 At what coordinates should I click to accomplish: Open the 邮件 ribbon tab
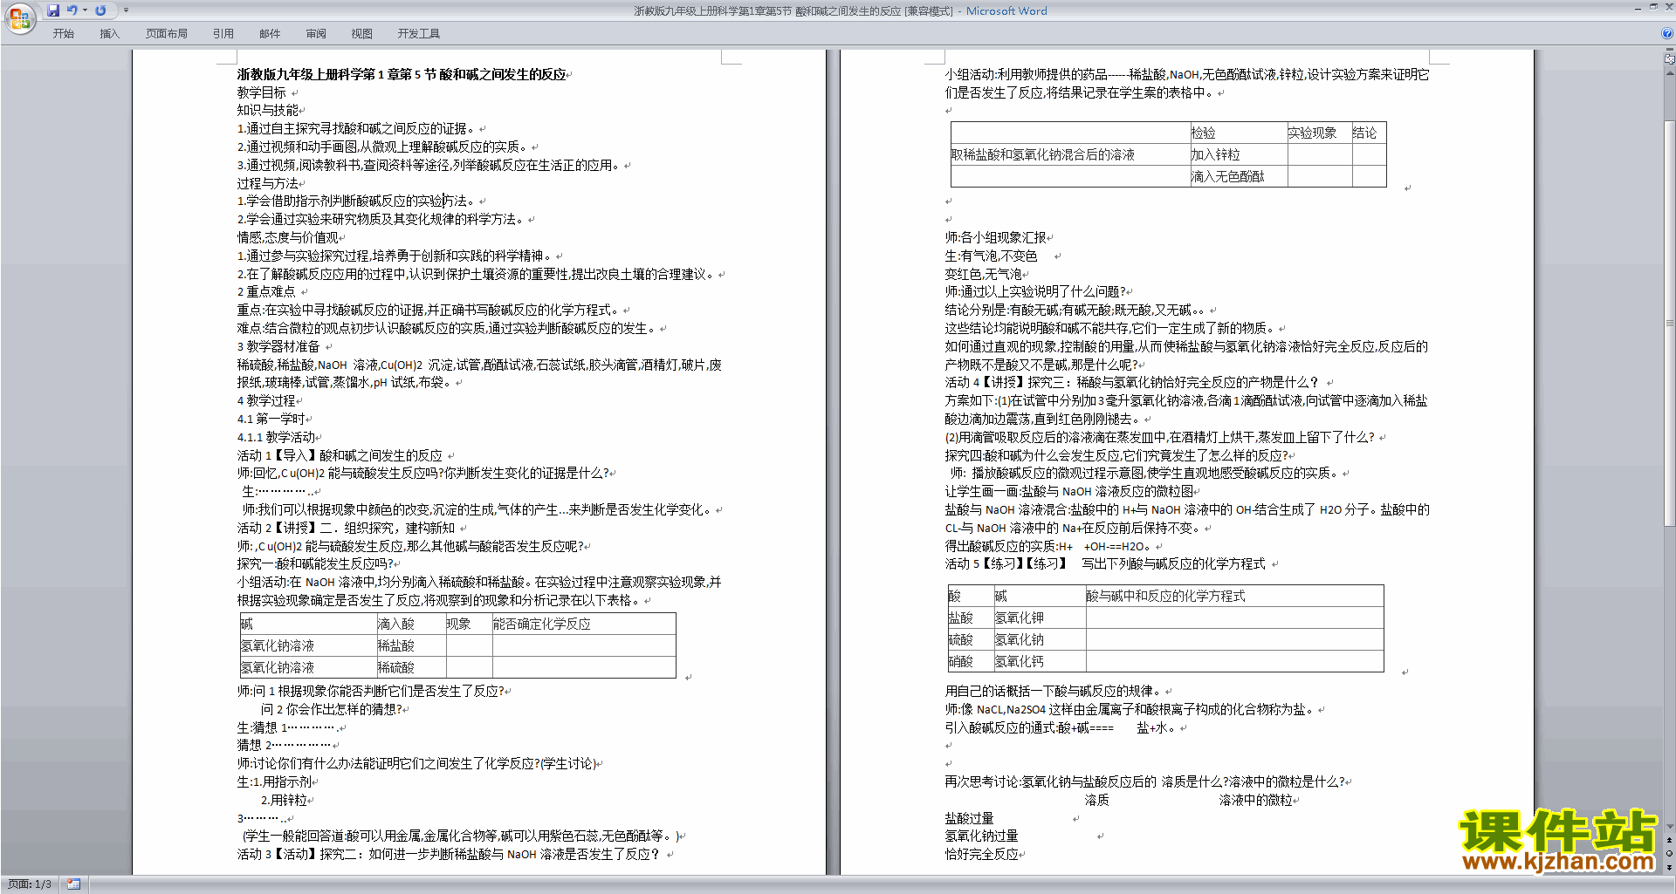[x=270, y=34]
